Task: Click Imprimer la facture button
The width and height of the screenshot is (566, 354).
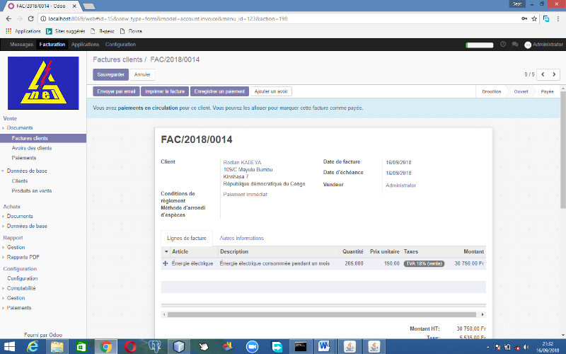Action: click(165, 91)
